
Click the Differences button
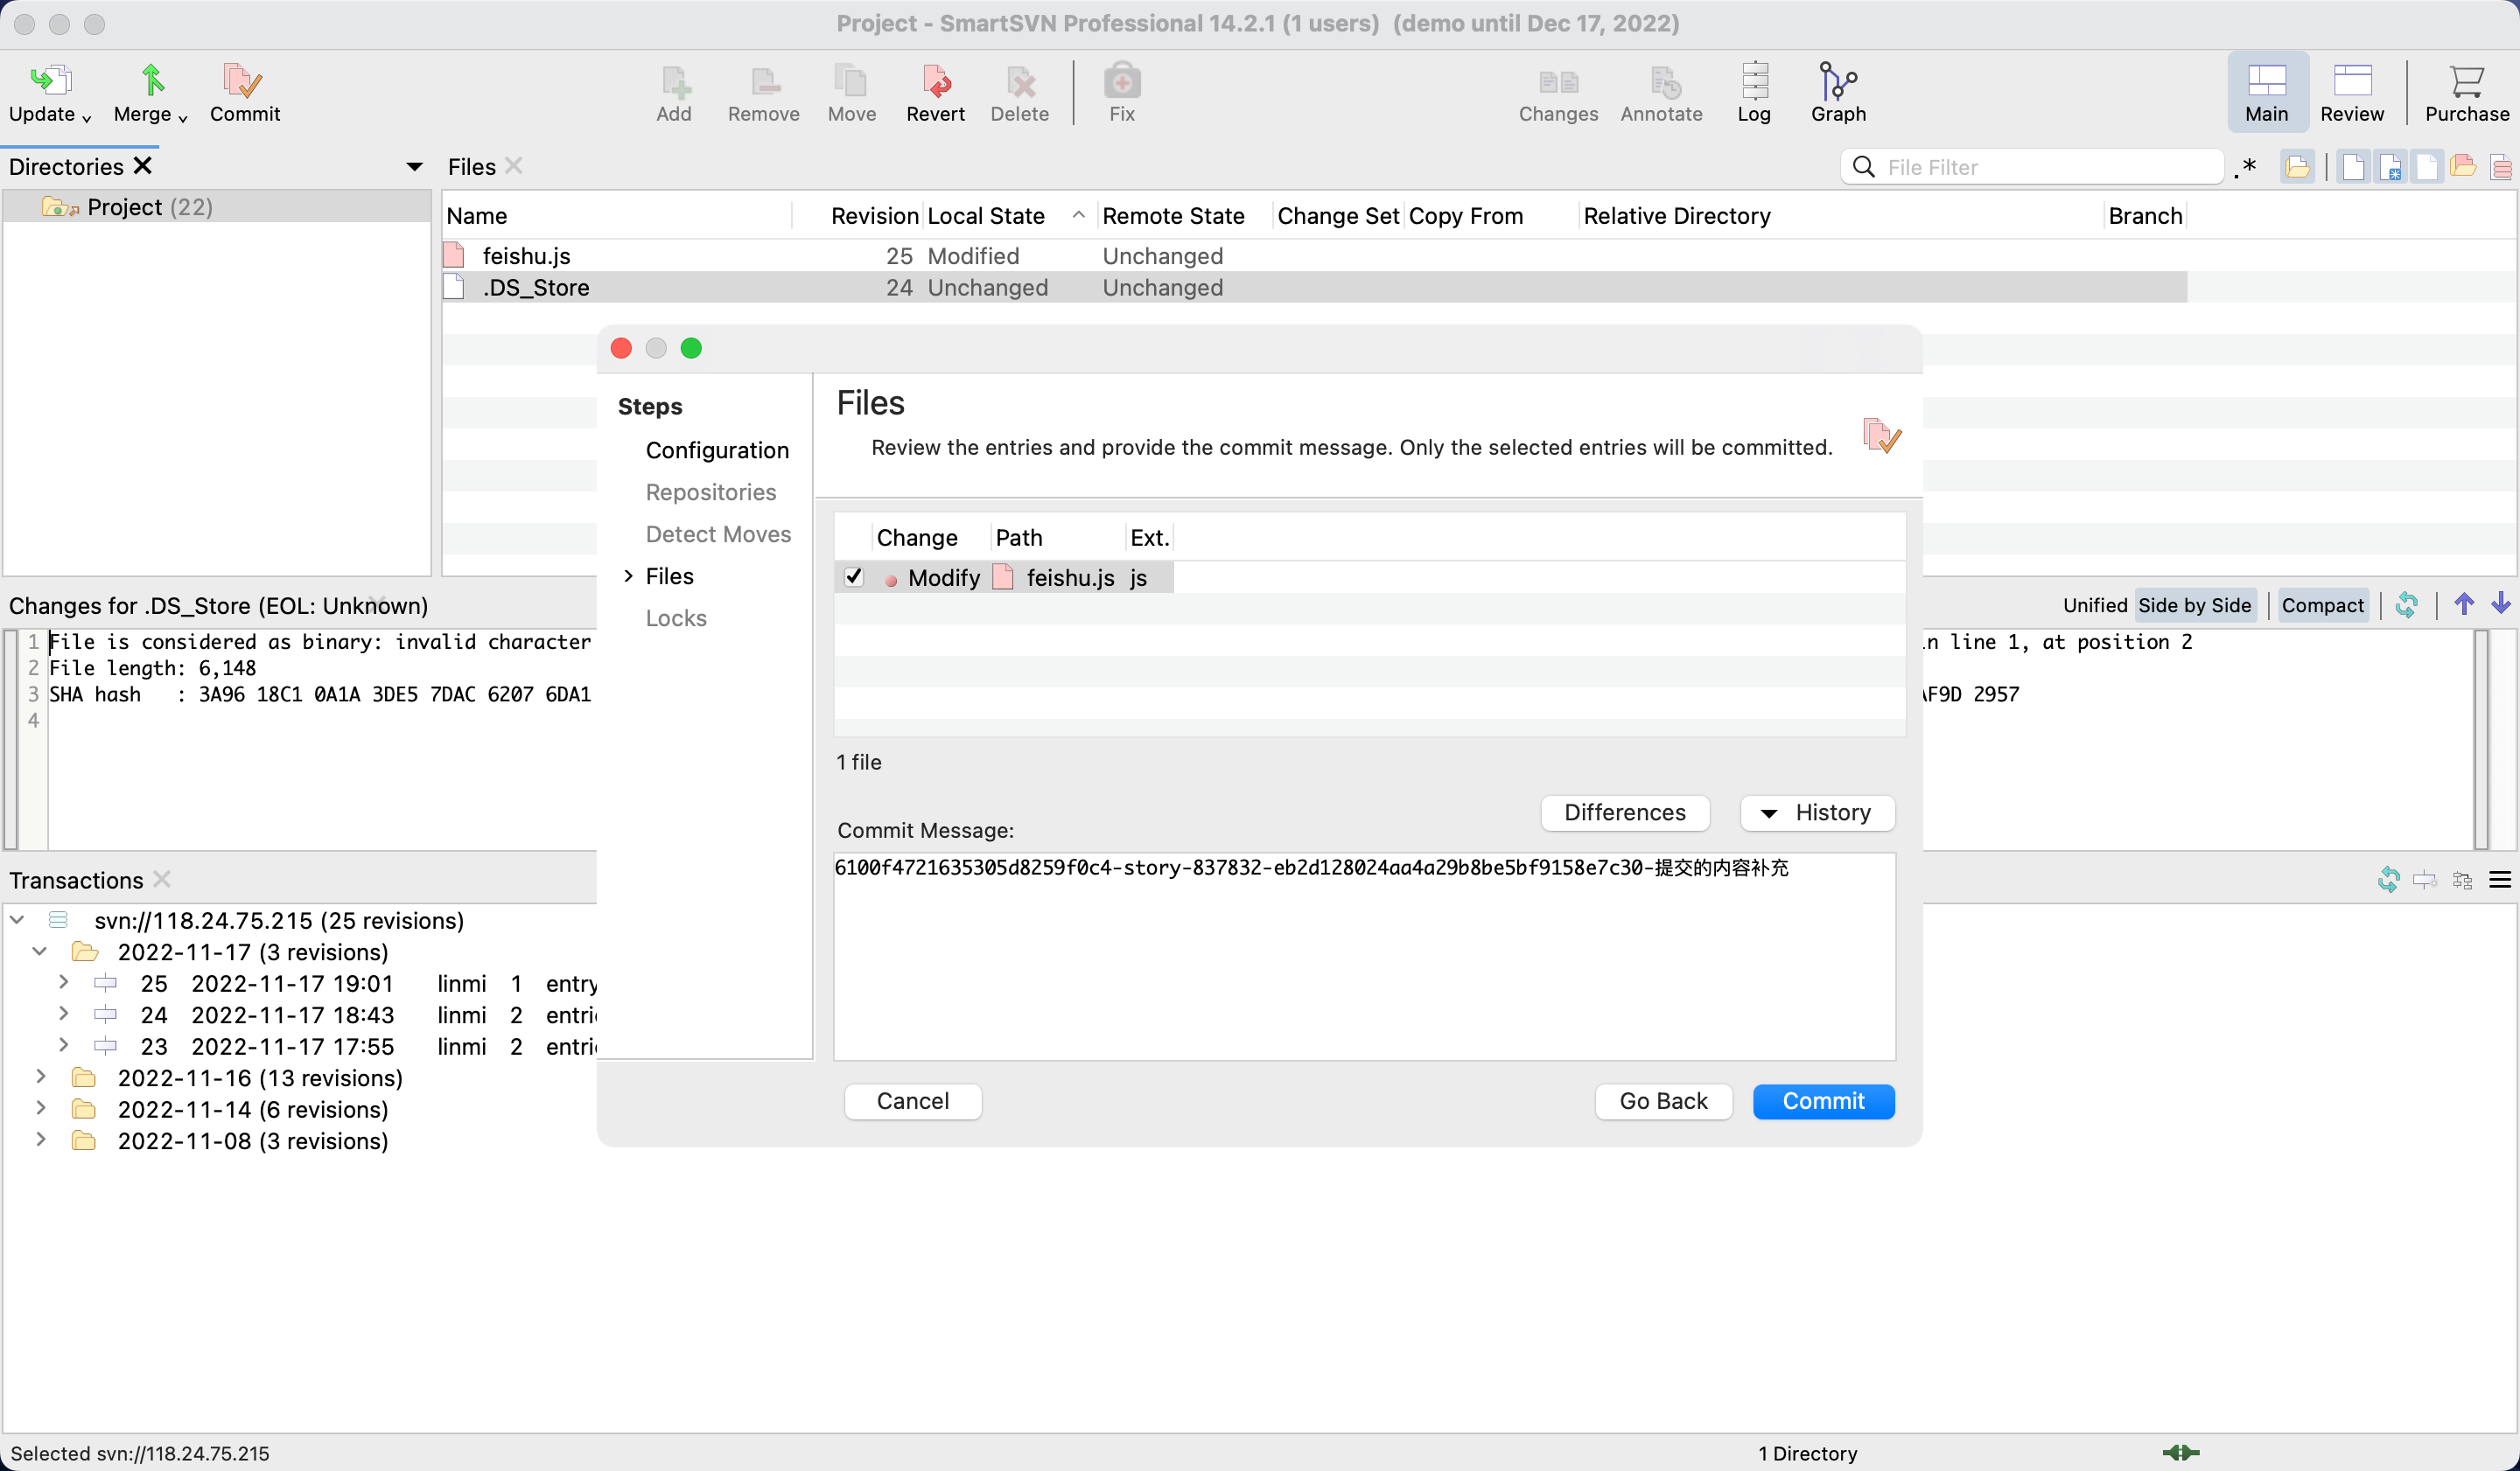coord(1624,812)
